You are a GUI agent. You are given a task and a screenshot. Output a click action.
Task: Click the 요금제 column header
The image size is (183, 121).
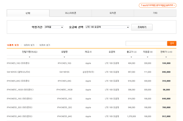[x=112, y=52]
